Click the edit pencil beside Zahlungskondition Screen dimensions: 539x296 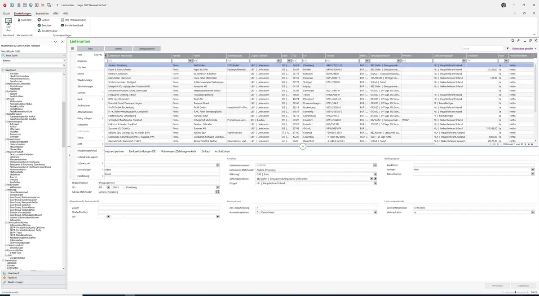(376, 178)
